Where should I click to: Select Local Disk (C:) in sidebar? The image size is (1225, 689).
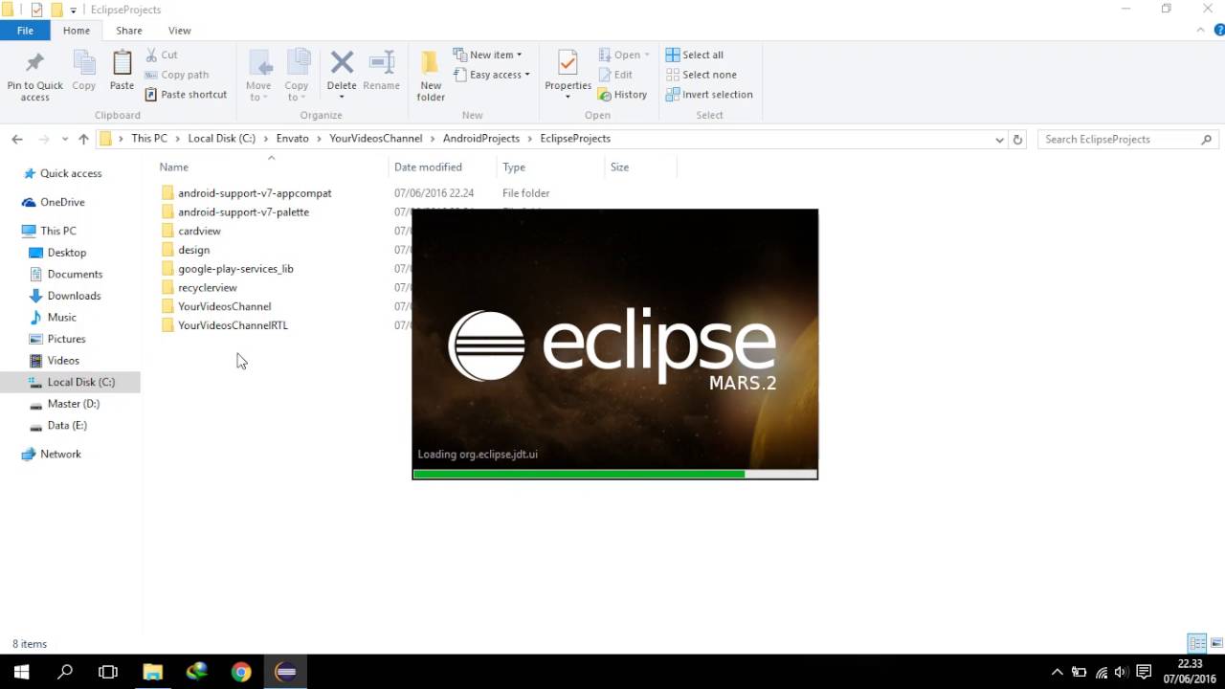tap(80, 382)
